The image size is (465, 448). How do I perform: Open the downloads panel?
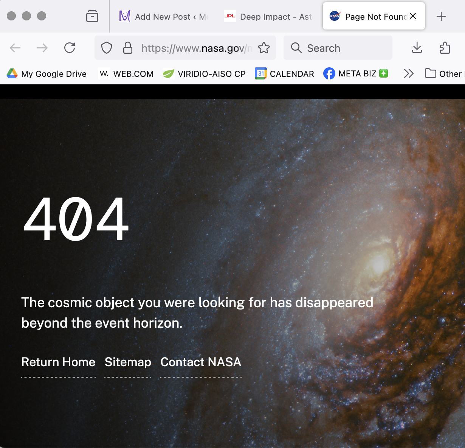tap(417, 48)
